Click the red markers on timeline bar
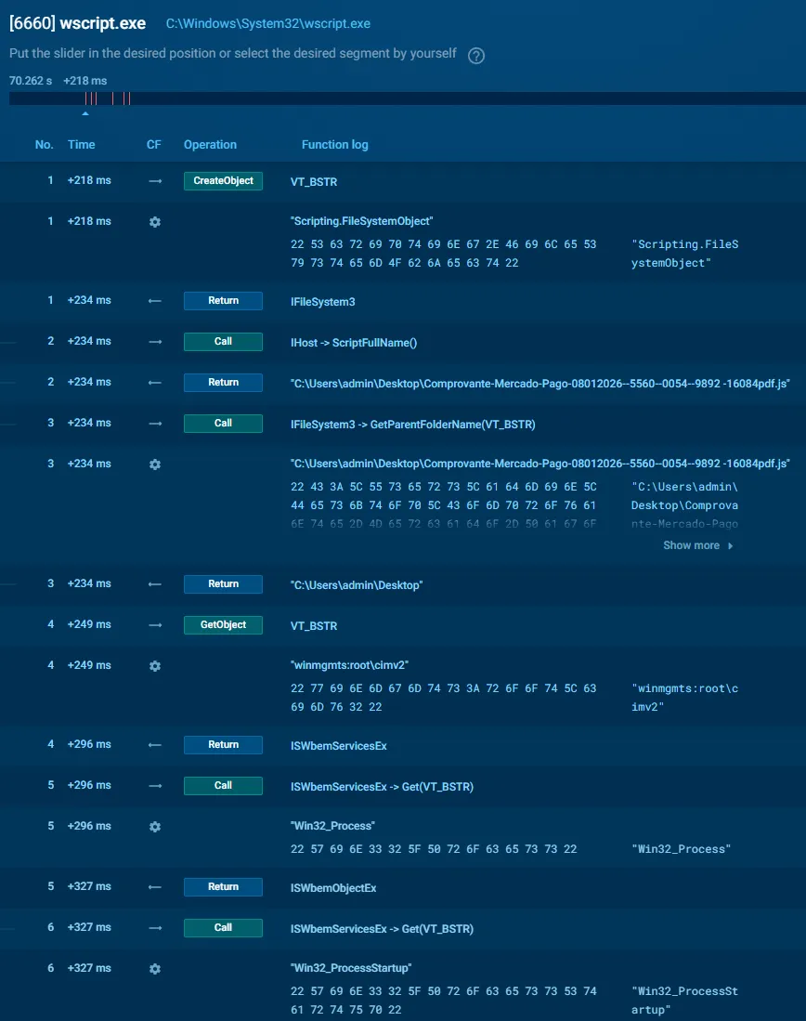806x1021 pixels. coord(108,98)
